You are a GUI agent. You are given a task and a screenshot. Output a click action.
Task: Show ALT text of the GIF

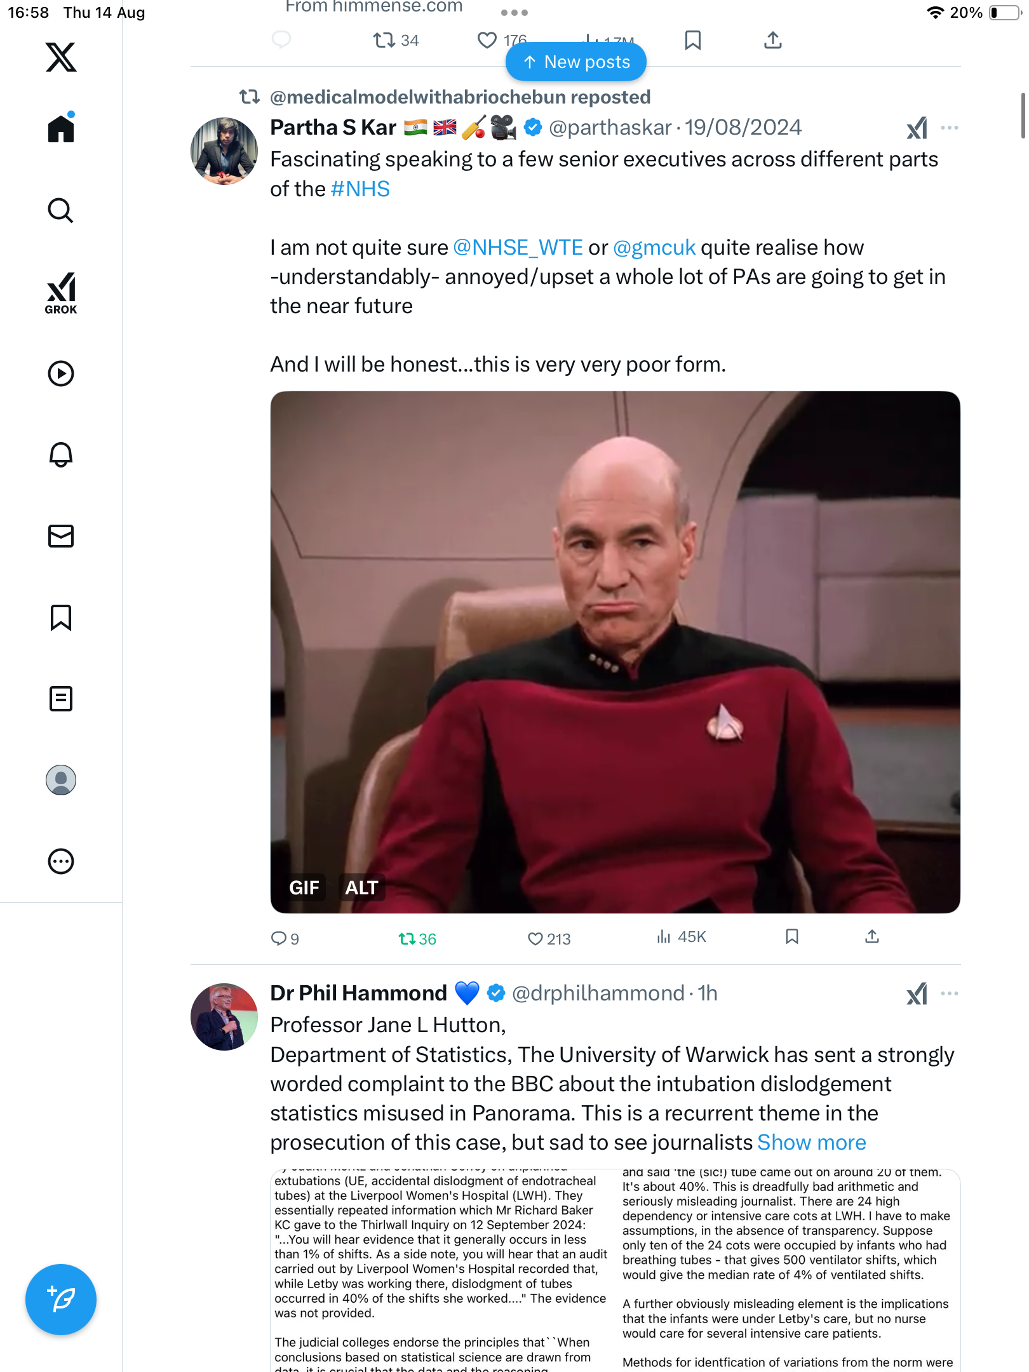(361, 887)
